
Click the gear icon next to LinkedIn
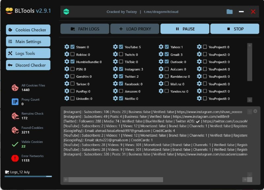67,98
